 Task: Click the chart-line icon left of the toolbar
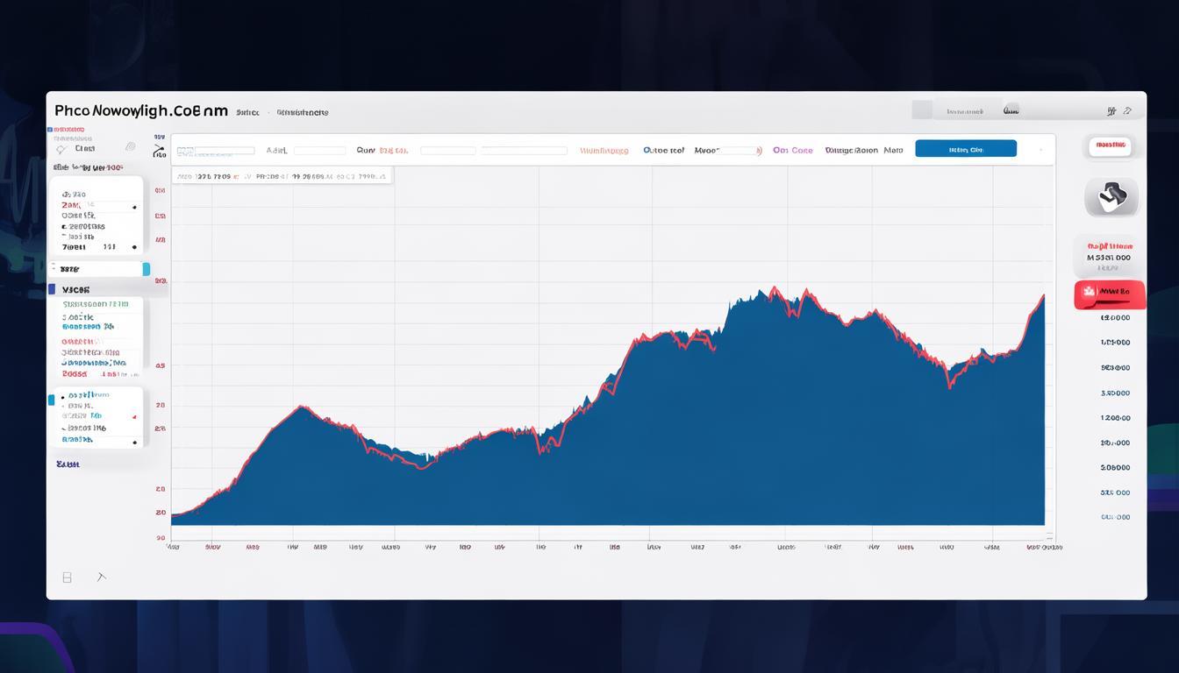tap(159, 152)
